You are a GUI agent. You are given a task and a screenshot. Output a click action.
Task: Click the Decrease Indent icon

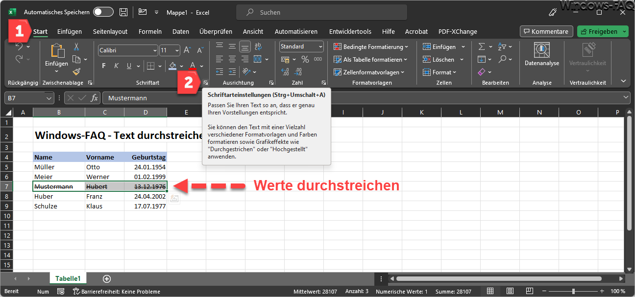[220, 72]
